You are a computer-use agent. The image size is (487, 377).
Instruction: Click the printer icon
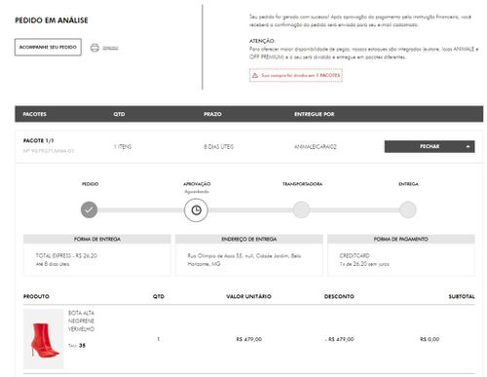(94, 48)
